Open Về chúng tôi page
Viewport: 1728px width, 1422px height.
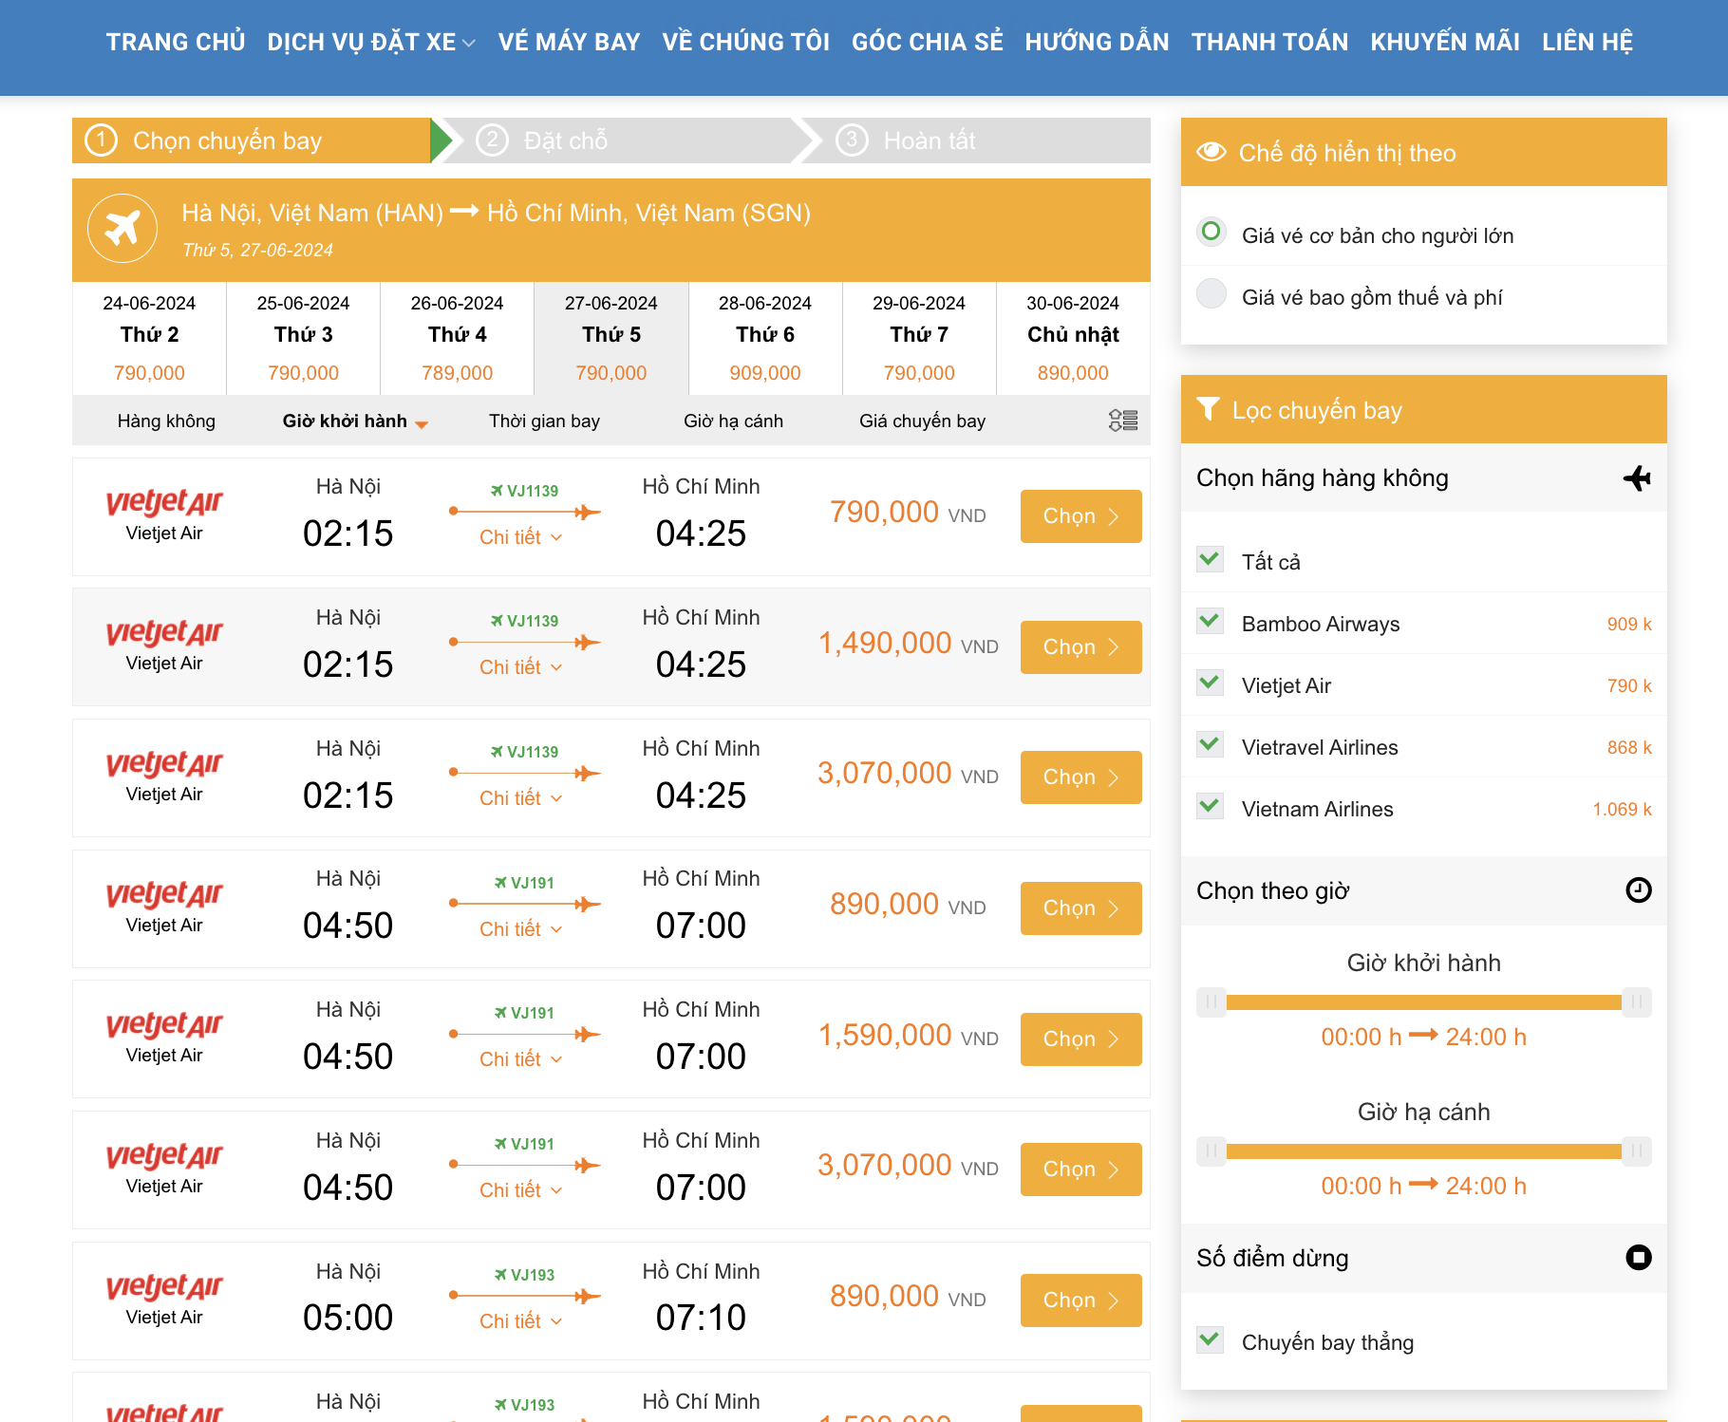pyautogui.click(x=745, y=42)
